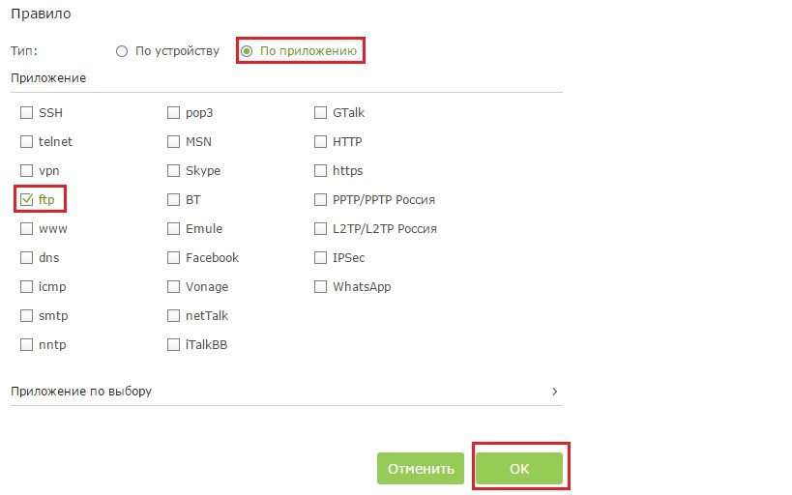Enable the 'PPTP/PPTP Россия' checkbox
The image size is (792, 495).
click(321, 200)
